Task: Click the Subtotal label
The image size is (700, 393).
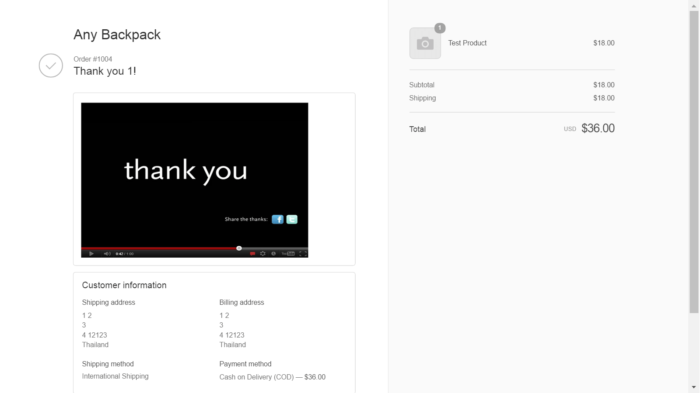Action: (422, 85)
